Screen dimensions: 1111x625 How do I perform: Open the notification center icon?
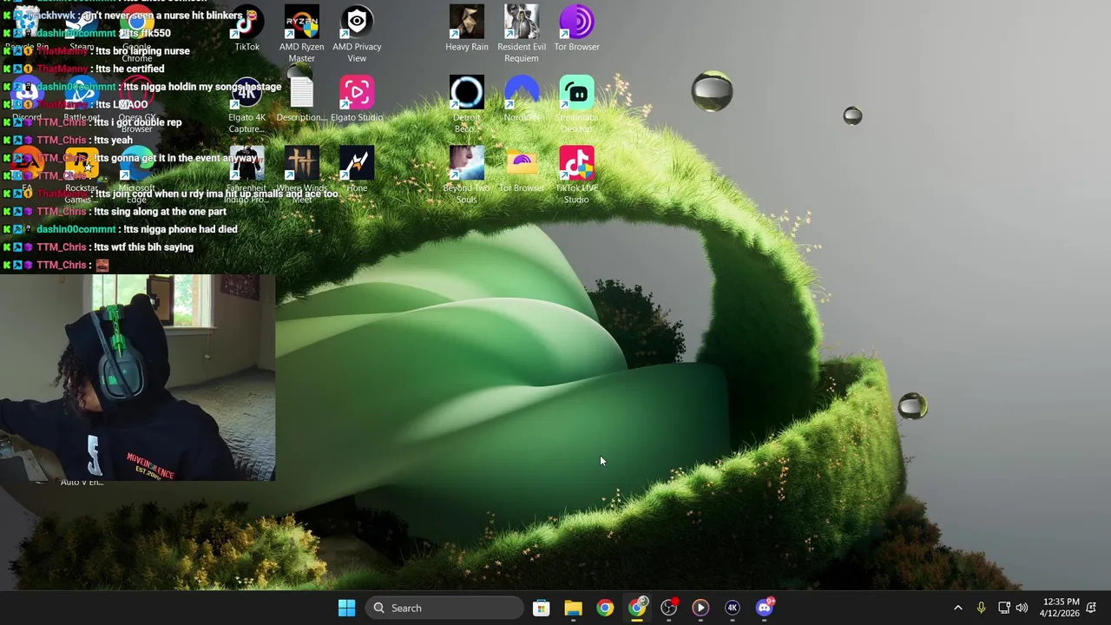coord(1092,608)
